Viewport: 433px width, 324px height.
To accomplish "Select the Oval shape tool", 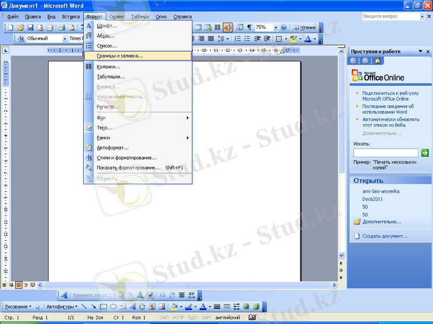I will click(113, 307).
